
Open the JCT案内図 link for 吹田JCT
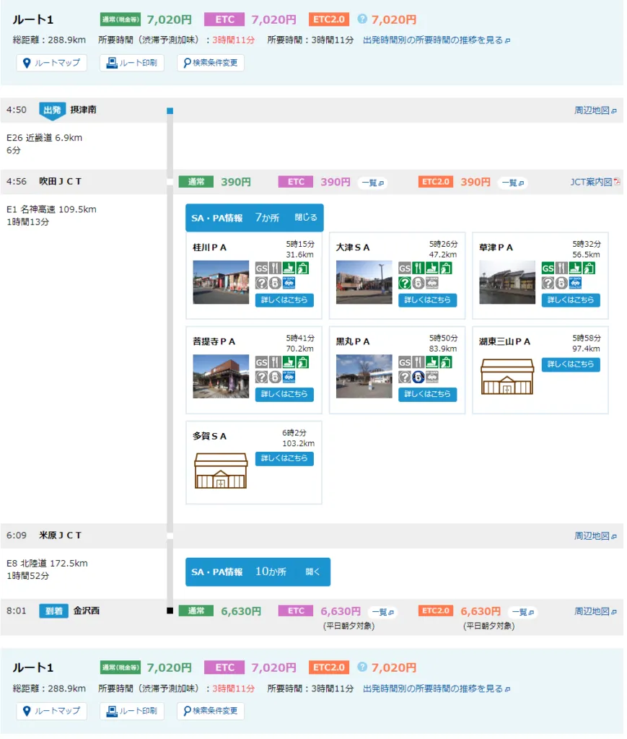pyautogui.click(x=595, y=182)
